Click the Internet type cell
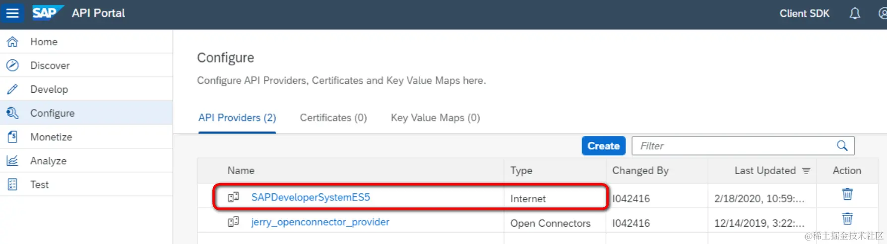 coord(528,199)
